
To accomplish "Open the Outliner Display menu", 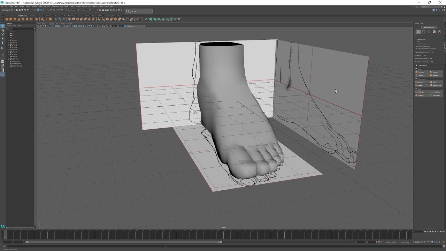I will 9,26.
